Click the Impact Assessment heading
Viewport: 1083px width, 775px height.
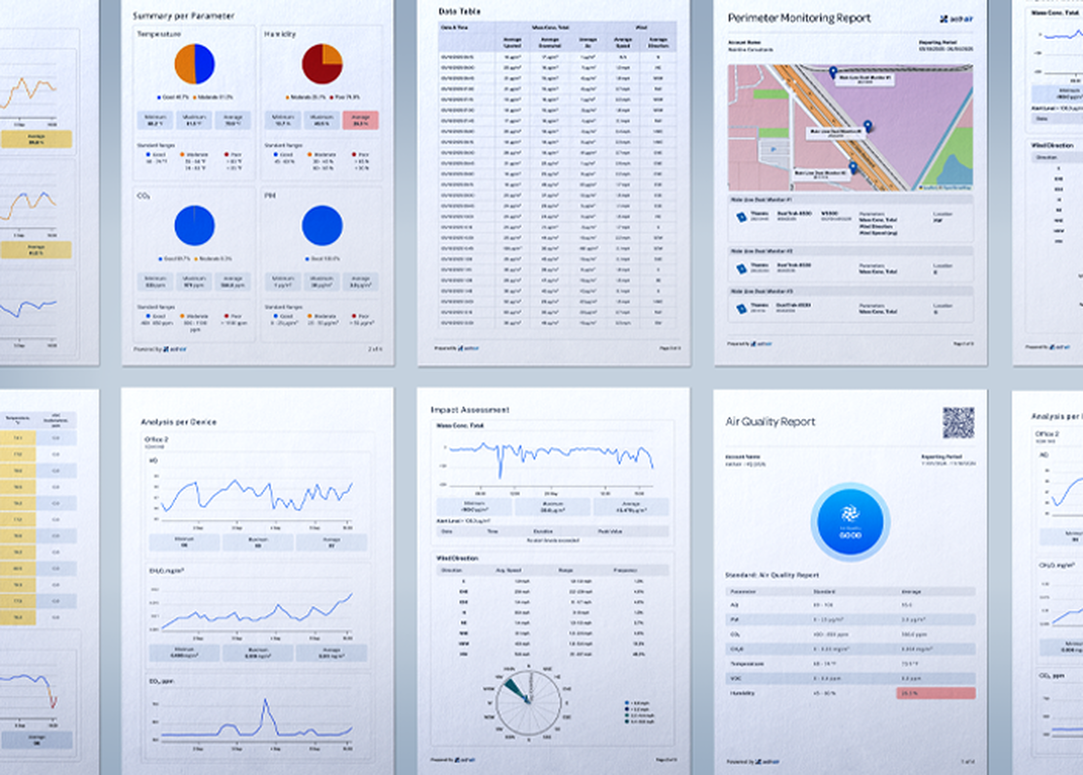click(x=470, y=410)
